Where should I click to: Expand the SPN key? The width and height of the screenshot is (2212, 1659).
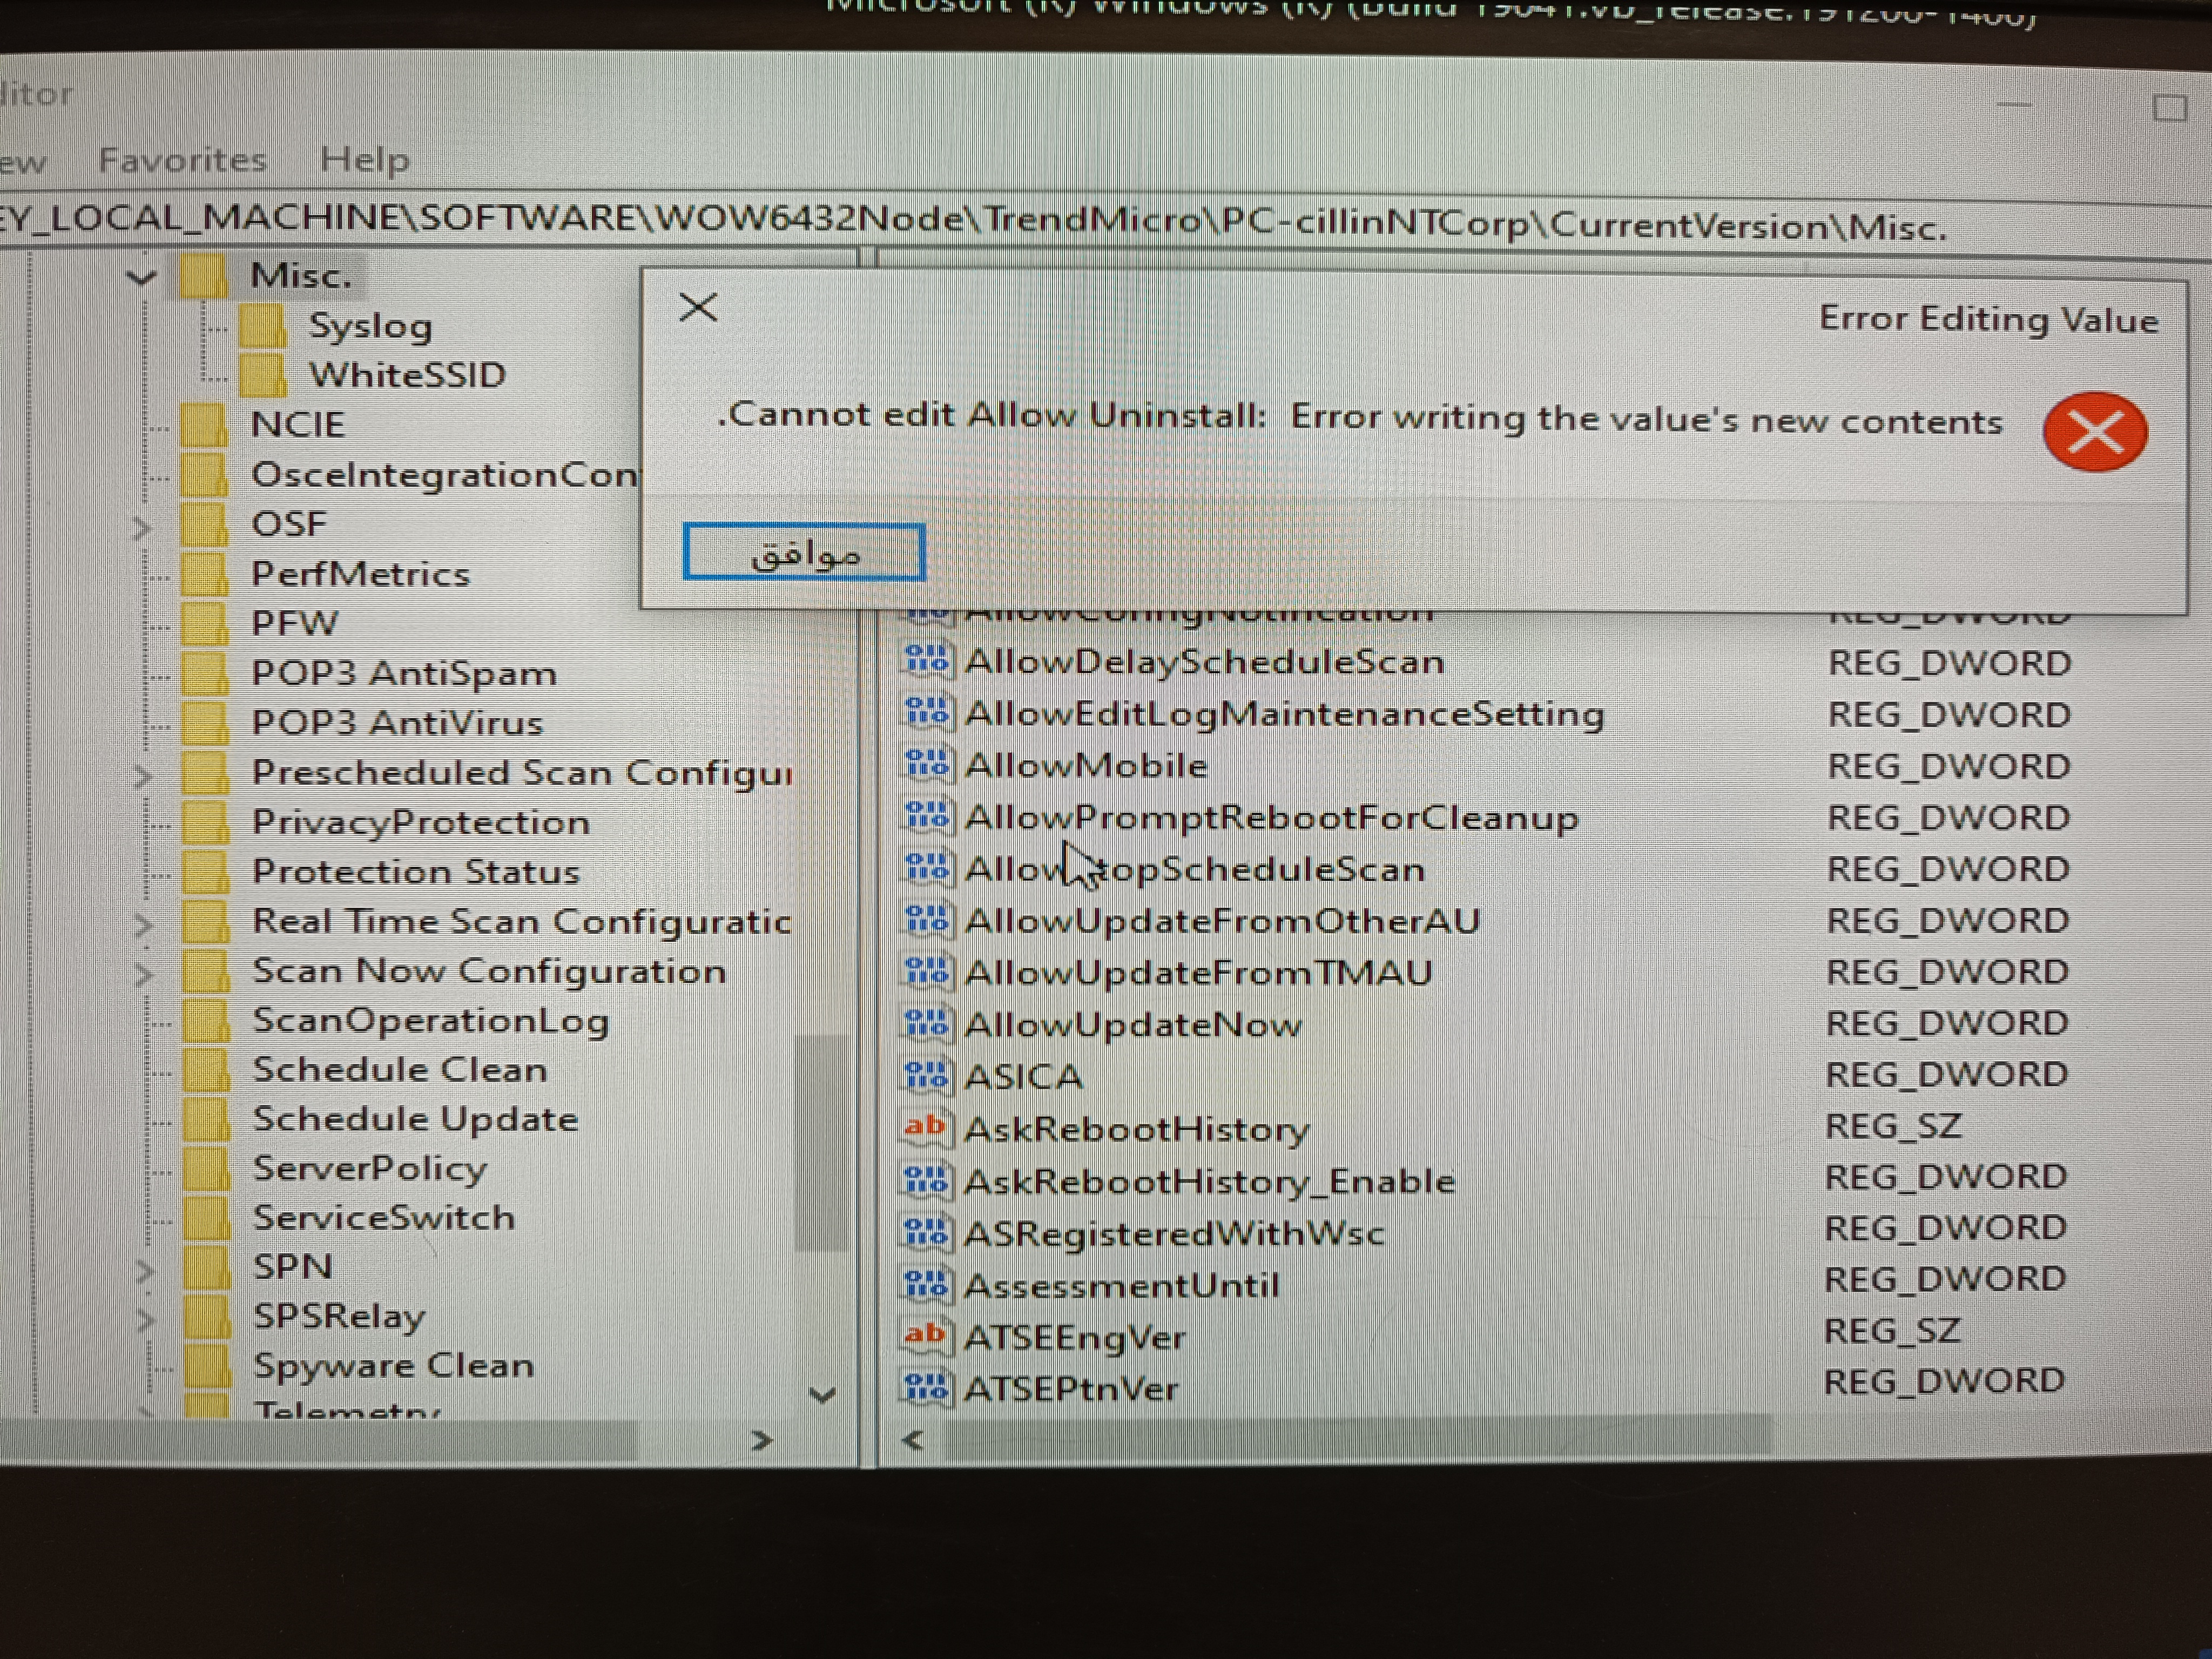pyautogui.click(x=145, y=1271)
